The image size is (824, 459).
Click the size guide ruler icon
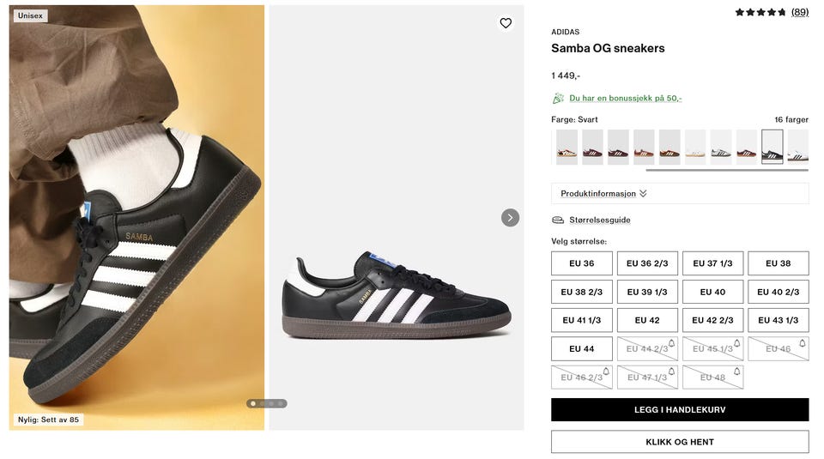coord(558,220)
